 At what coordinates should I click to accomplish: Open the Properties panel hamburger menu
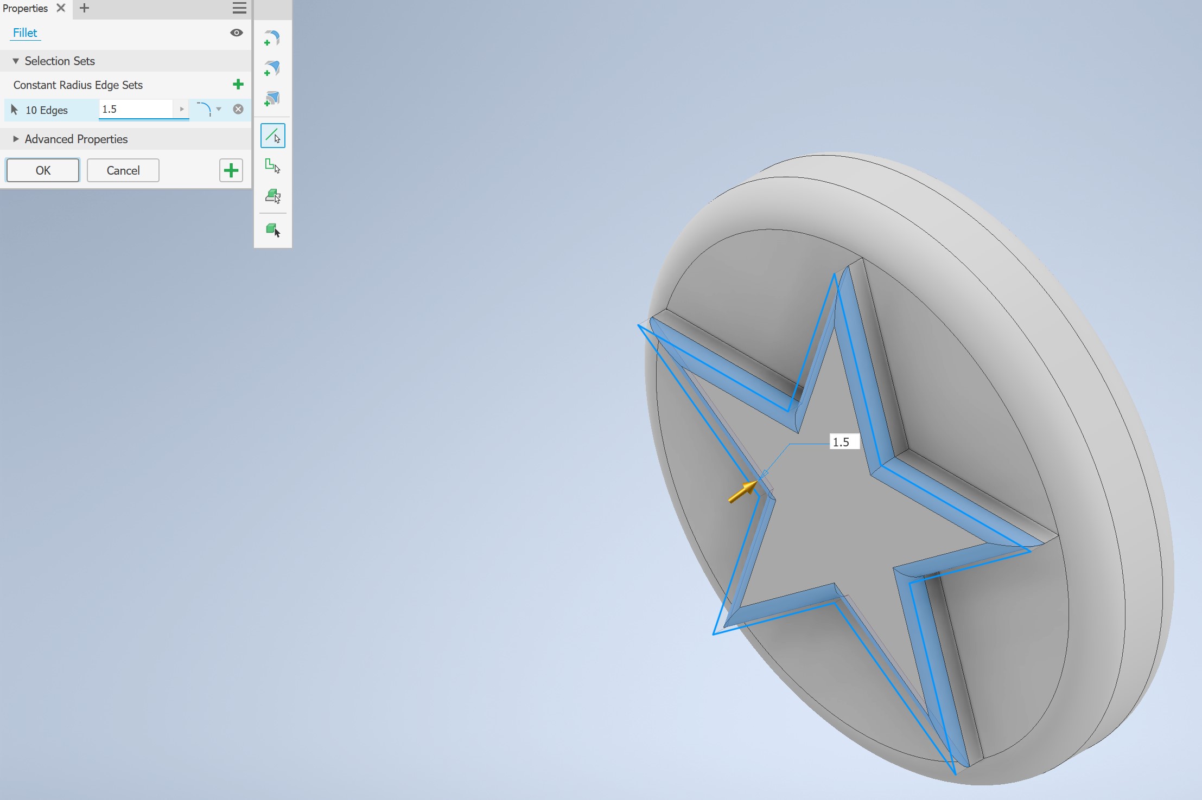pos(239,8)
